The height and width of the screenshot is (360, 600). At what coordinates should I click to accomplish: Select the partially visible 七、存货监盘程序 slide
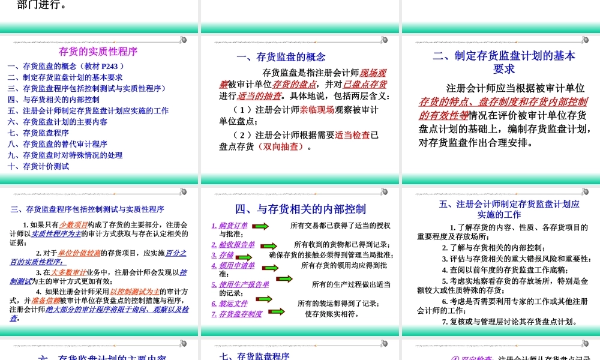pyautogui.click(x=299, y=350)
